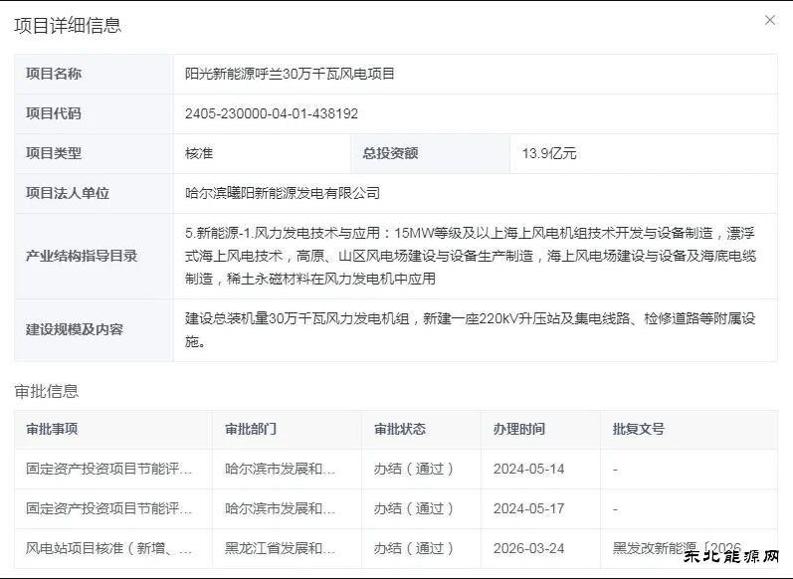Click the 产业结构指导目录 row label

(82, 256)
